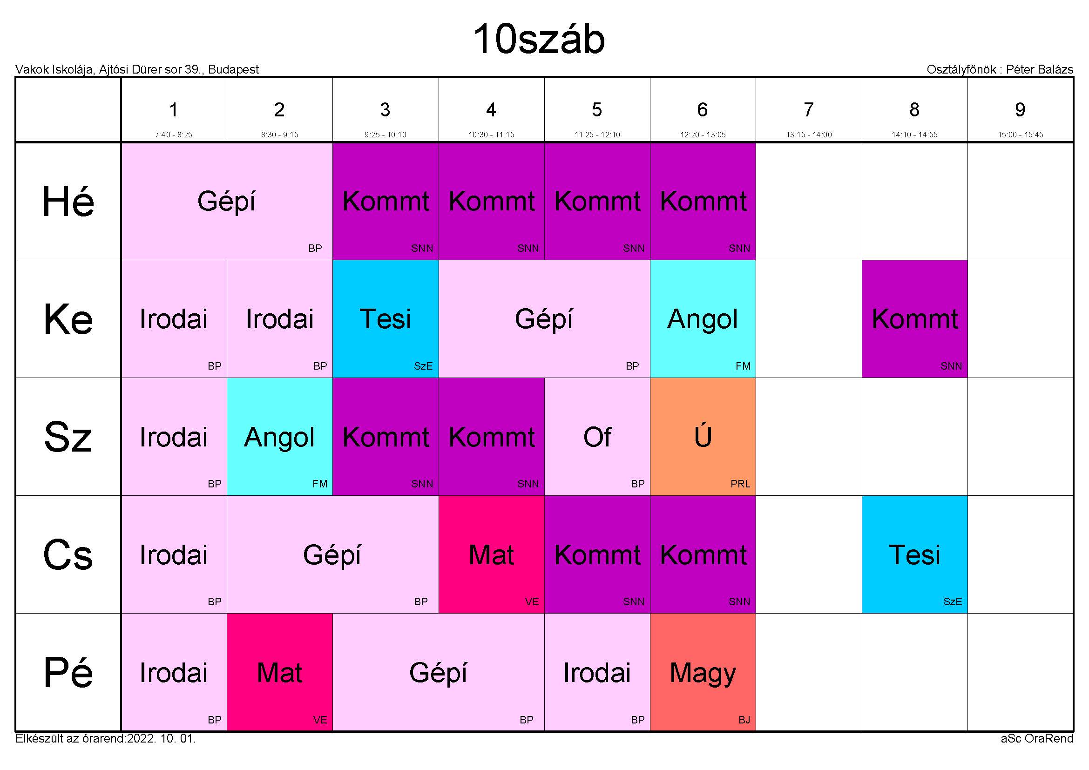Click the school address text

(137, 70)
